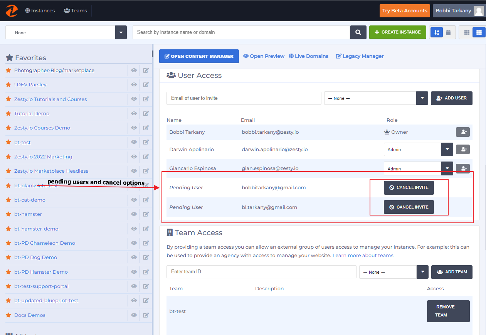Image resolution: width=486 pixels, height=335 pixels.
Task: Edit the bt-test instance via pencil icon
Action: point(146,142)
